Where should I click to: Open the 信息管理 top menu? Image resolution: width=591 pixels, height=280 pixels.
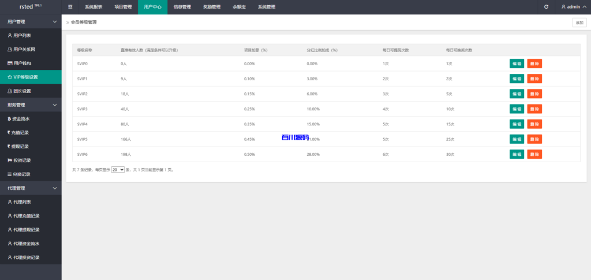(182, 7)
